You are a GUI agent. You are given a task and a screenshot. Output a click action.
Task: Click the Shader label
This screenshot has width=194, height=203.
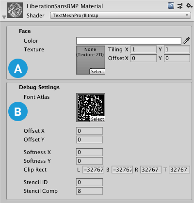click(x=35, y=16)
